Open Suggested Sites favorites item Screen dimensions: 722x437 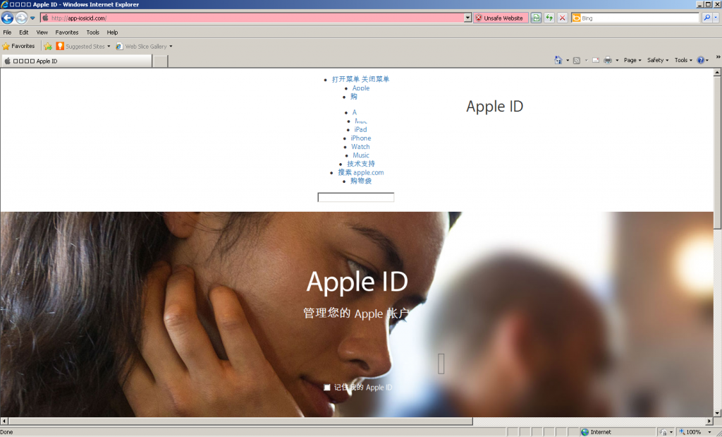coord(83,46)
